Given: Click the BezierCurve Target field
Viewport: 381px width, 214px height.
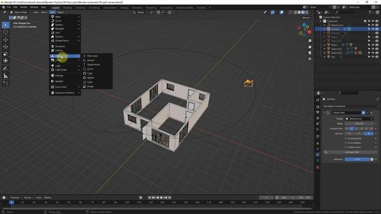Looking at the screenshot, I should click(359, 119).
